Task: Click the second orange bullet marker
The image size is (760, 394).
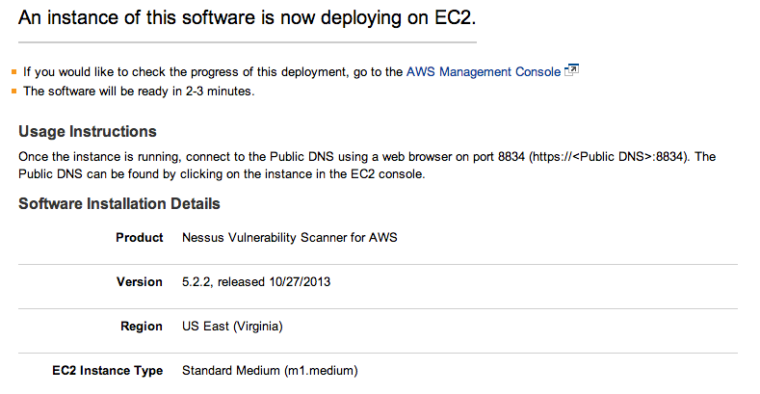Action: pyautogui.click(x=13, y=92)
